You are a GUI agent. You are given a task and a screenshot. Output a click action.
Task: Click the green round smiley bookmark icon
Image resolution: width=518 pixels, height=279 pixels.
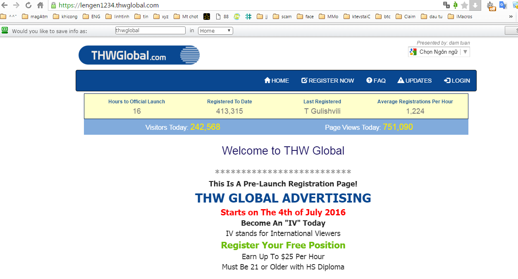236,17
